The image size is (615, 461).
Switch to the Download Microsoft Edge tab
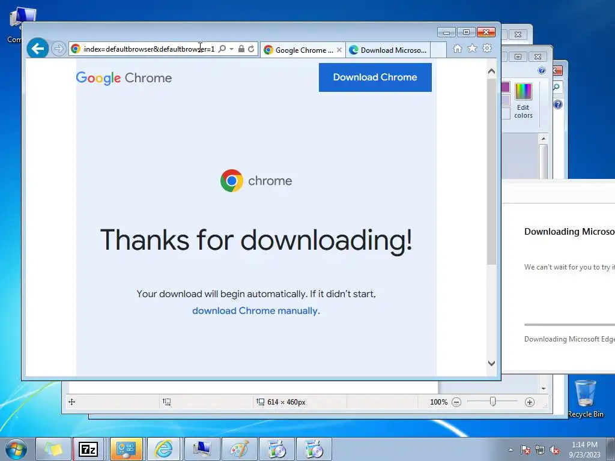(x=388, y=50)
